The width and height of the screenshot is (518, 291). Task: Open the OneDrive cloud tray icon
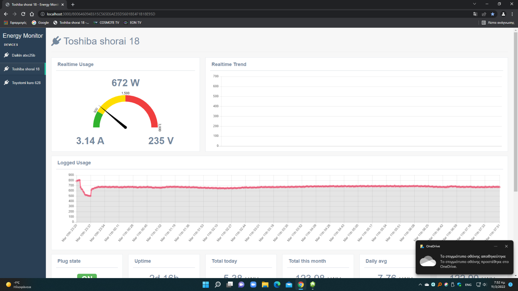(x=427, y=285)
